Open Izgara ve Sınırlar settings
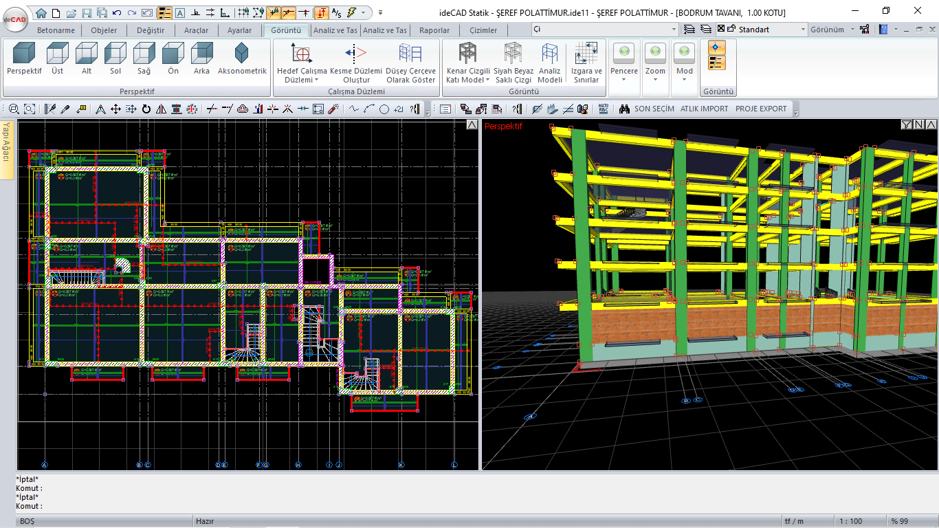The height and width of the screenshot is (528, 939). 587,63
